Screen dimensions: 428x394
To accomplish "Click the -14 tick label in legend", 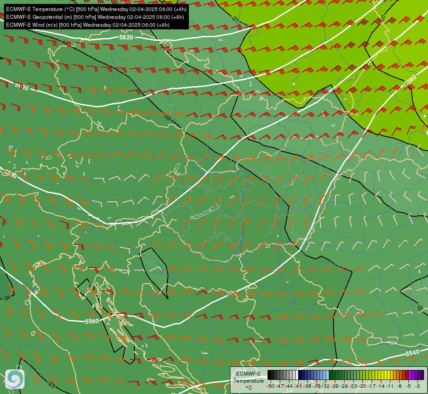I will click(381, 386).
